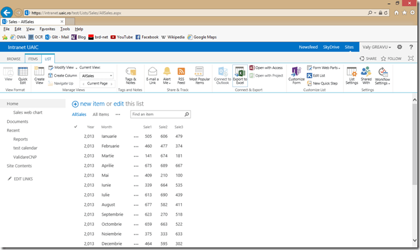
Task: Open the Martie row ellipsis menu
Action: 136,156
